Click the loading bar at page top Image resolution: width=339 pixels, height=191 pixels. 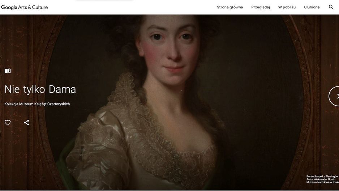104,0
